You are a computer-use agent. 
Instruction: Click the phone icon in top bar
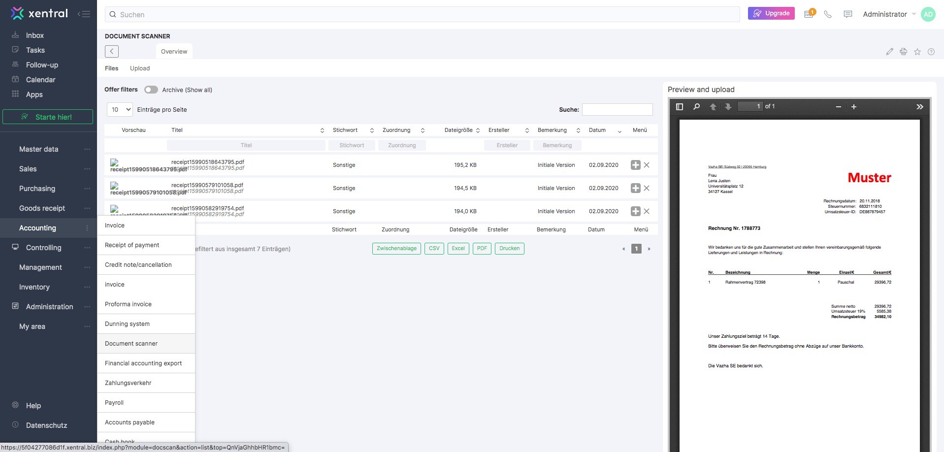pyautogui.click(x=828, y=14)
